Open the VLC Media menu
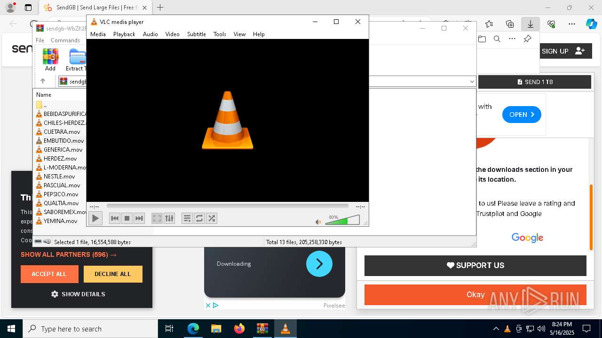This screenshot has height=338, width=602. click(x=98, y=34)
